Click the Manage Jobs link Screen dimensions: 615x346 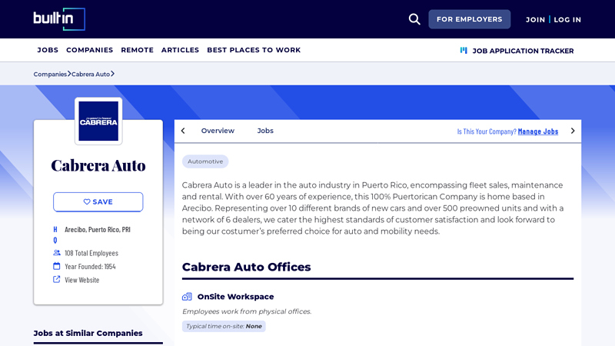[537, 131]
